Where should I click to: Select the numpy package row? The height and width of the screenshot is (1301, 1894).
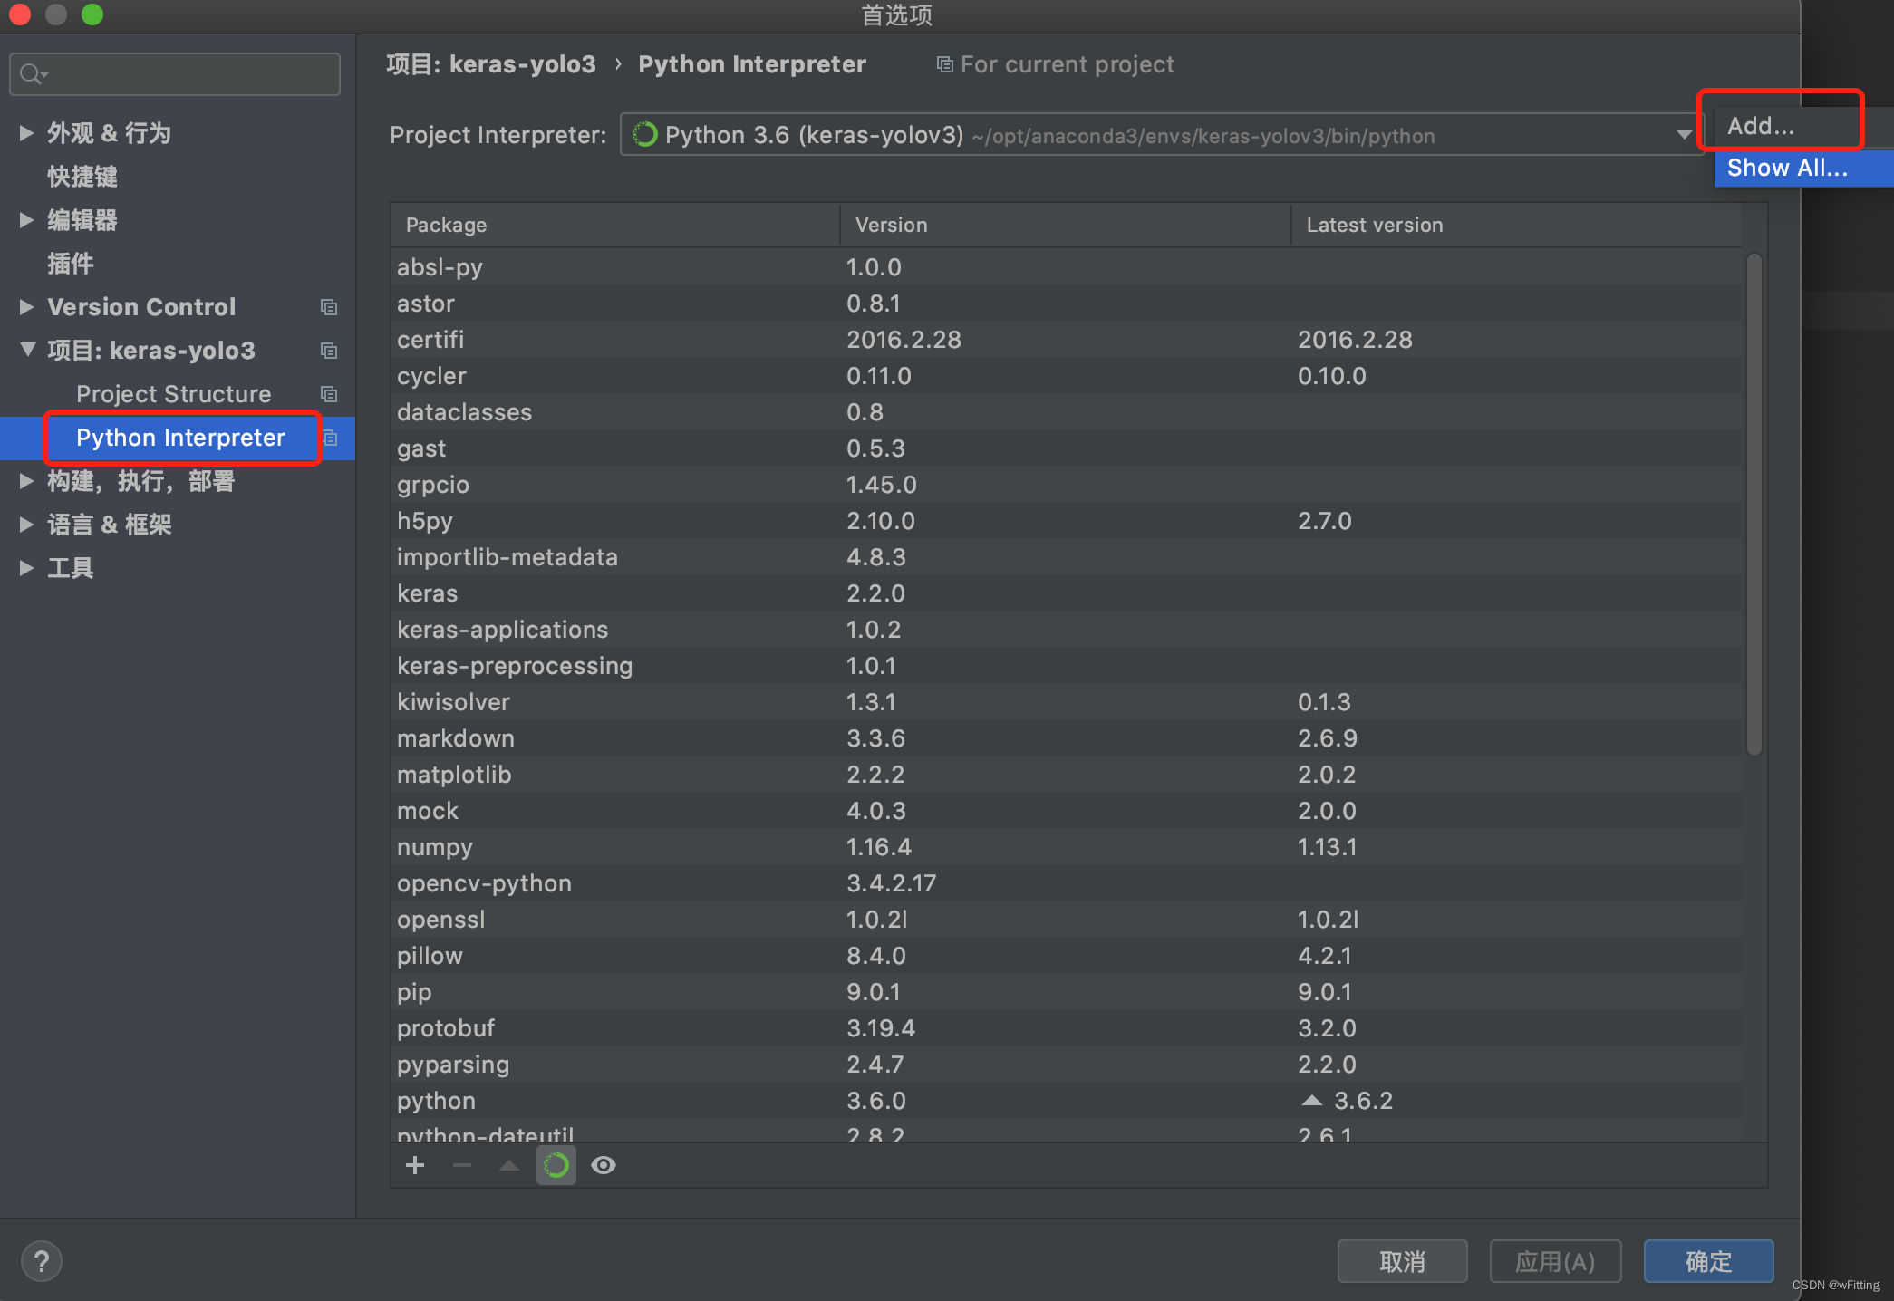point(435,847)
